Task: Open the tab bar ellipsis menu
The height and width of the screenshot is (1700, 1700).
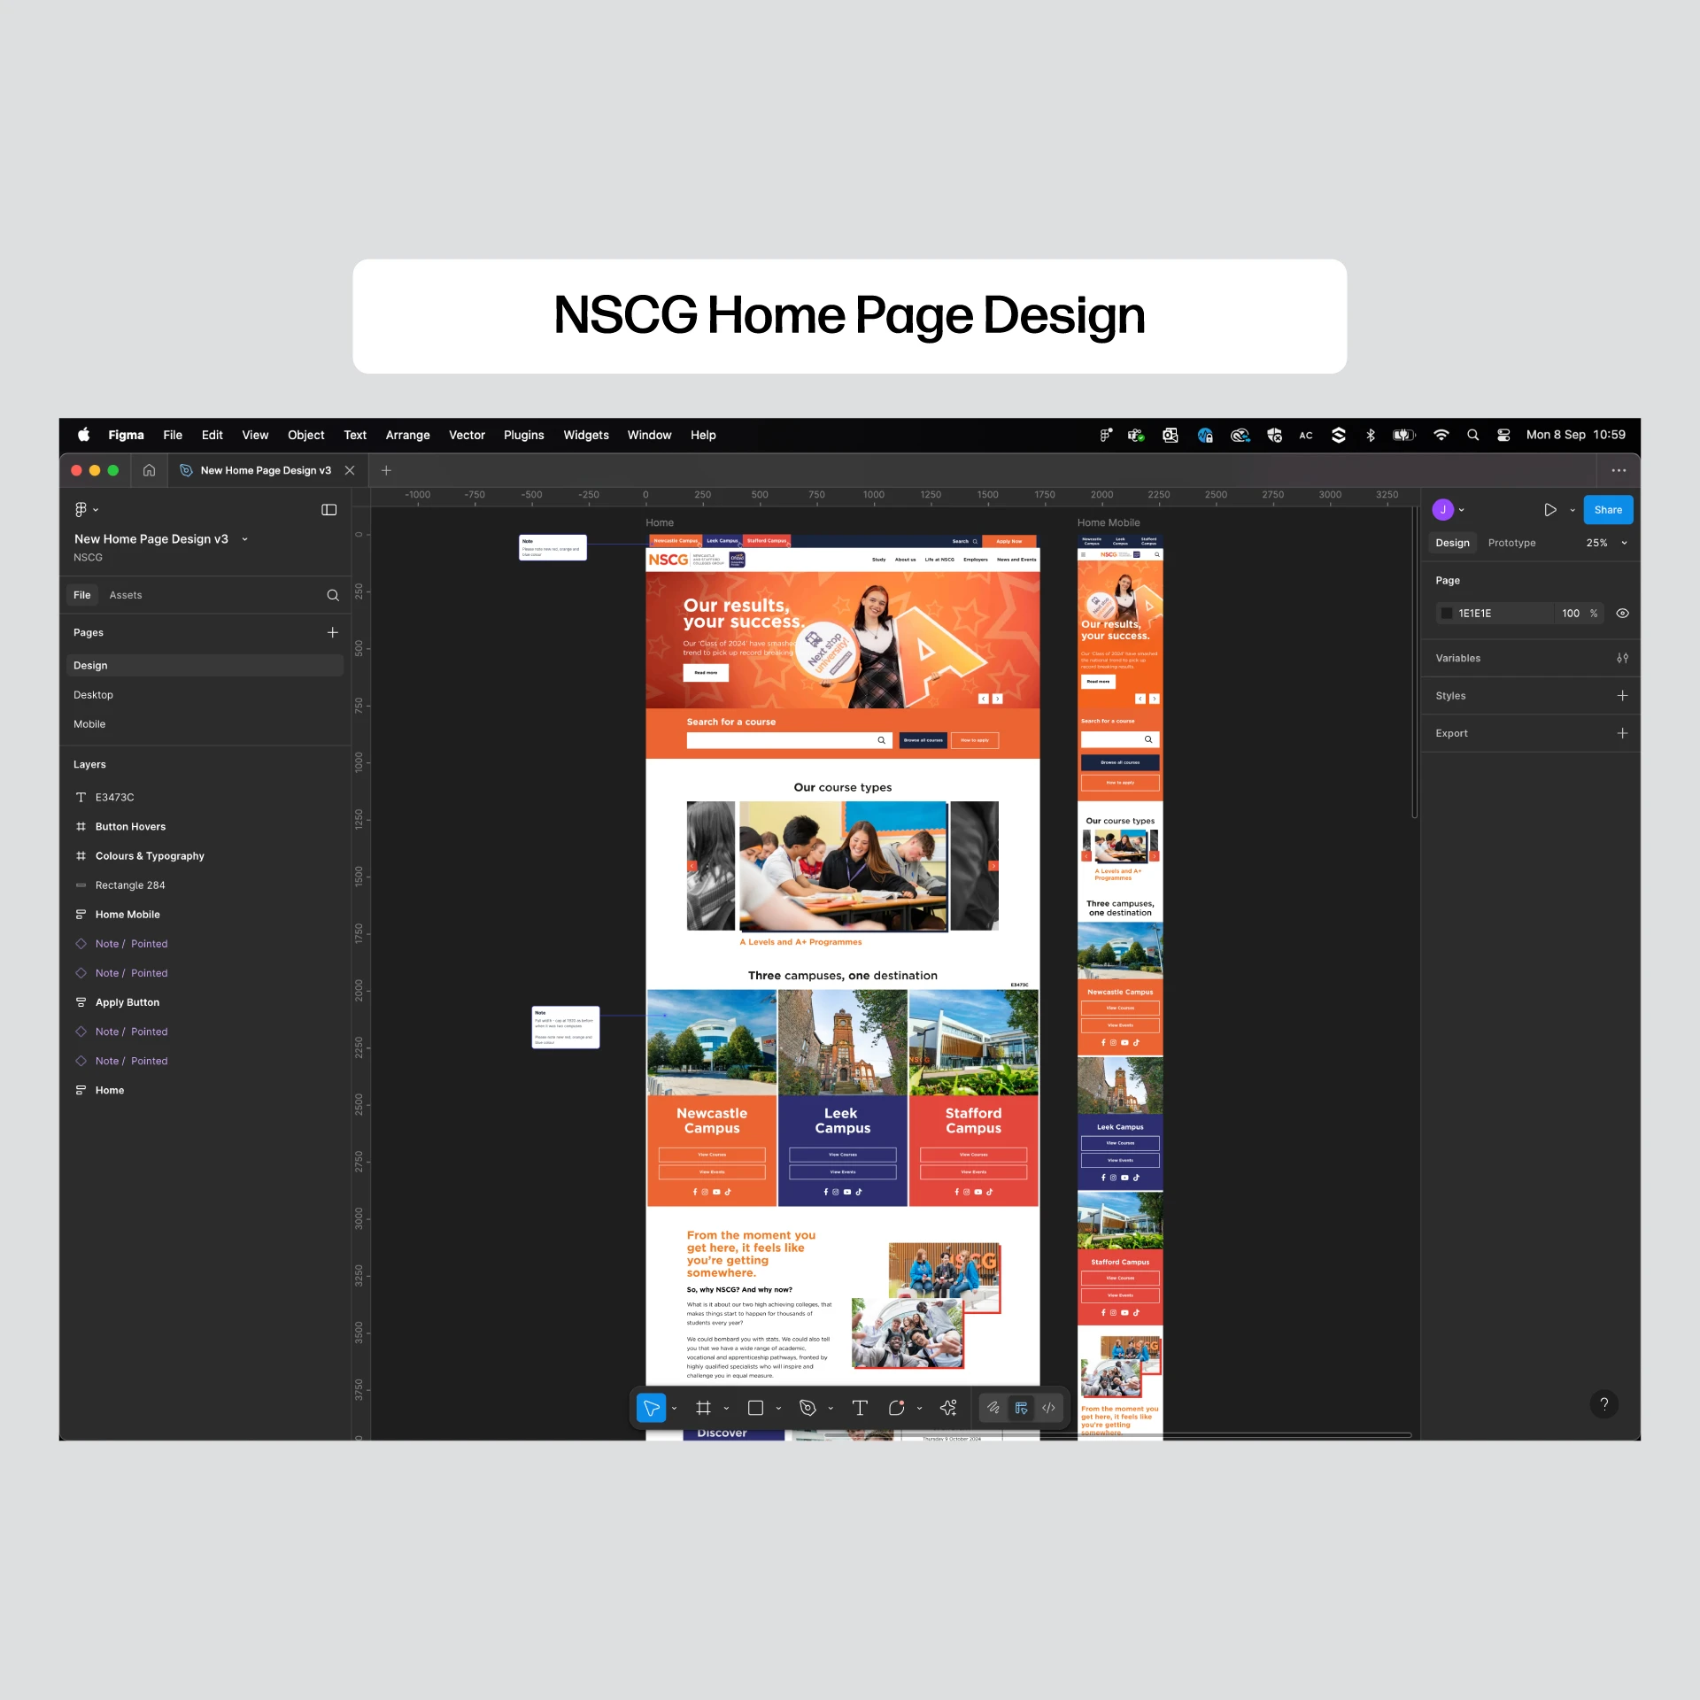Action: click(1619, 470)
